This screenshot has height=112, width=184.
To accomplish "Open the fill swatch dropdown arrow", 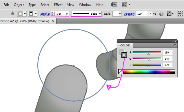I will point(25,14).
